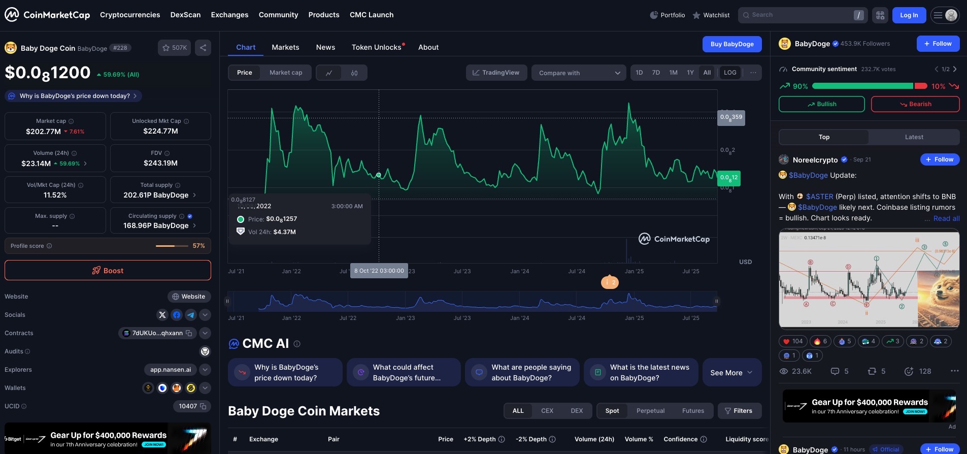Switch to line chart icon
Viewport: 967px width, 454px height.
coord(329,73)
